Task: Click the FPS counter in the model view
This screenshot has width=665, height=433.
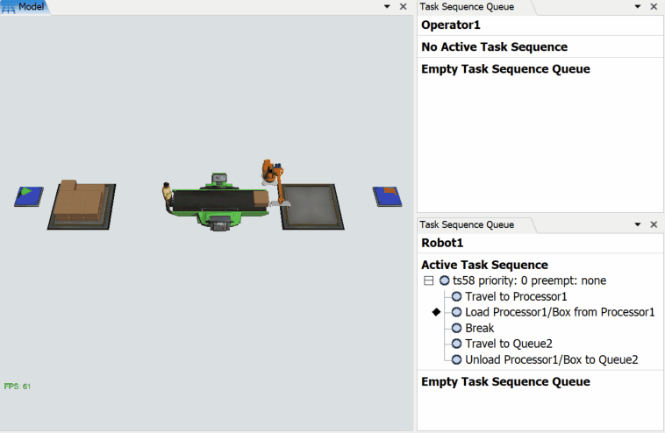Action: (x=18, y=387)
